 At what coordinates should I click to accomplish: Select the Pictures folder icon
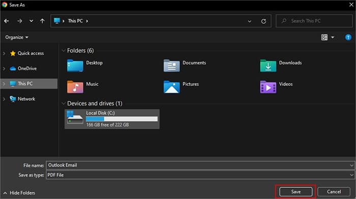(x=171, y=87)
